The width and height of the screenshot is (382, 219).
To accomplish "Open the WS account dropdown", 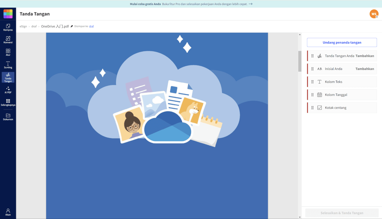I will click(x=374, y=14).
